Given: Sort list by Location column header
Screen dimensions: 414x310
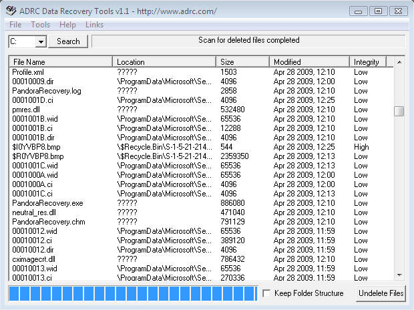Looking at the screenshot, I should 165,62.
